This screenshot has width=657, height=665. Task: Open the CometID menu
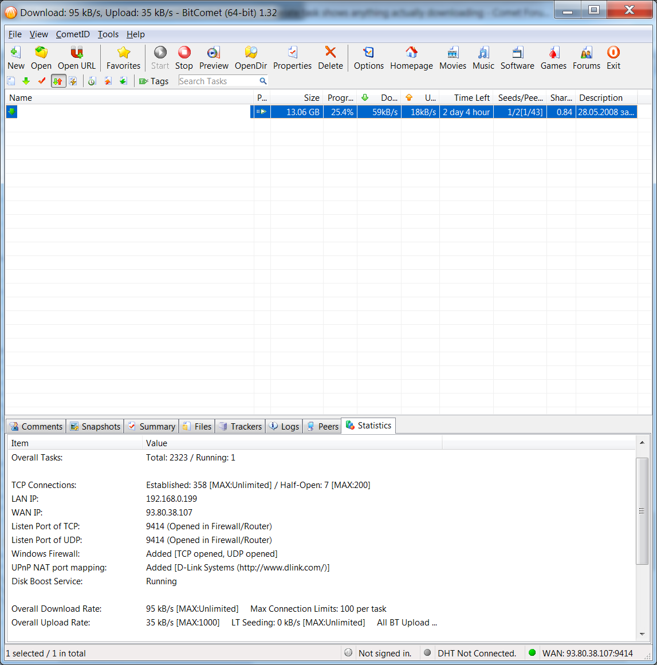pyautogui.click(x=73, y=34)
